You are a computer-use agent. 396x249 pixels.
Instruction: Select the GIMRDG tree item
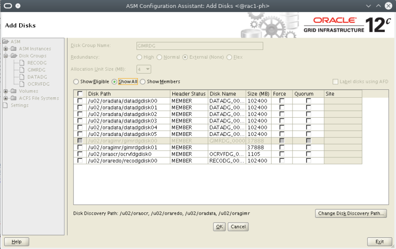pos(36,70)
